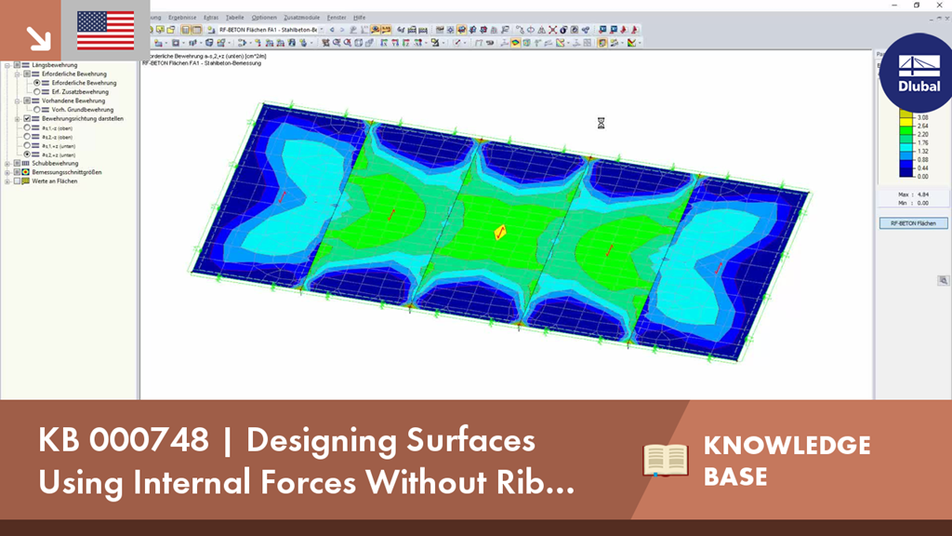This screenshot has width=952, height=536.
Task: Click the KB 000748 article title
Action: 306,460
